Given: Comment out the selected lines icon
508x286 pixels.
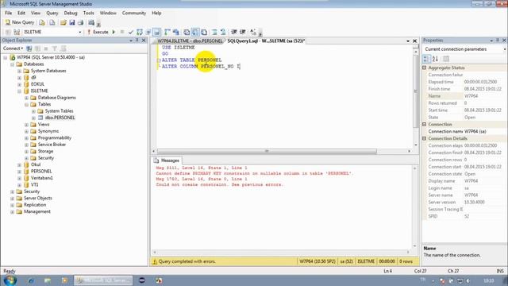Looking at the screenshot, I should tap(214, 32).
